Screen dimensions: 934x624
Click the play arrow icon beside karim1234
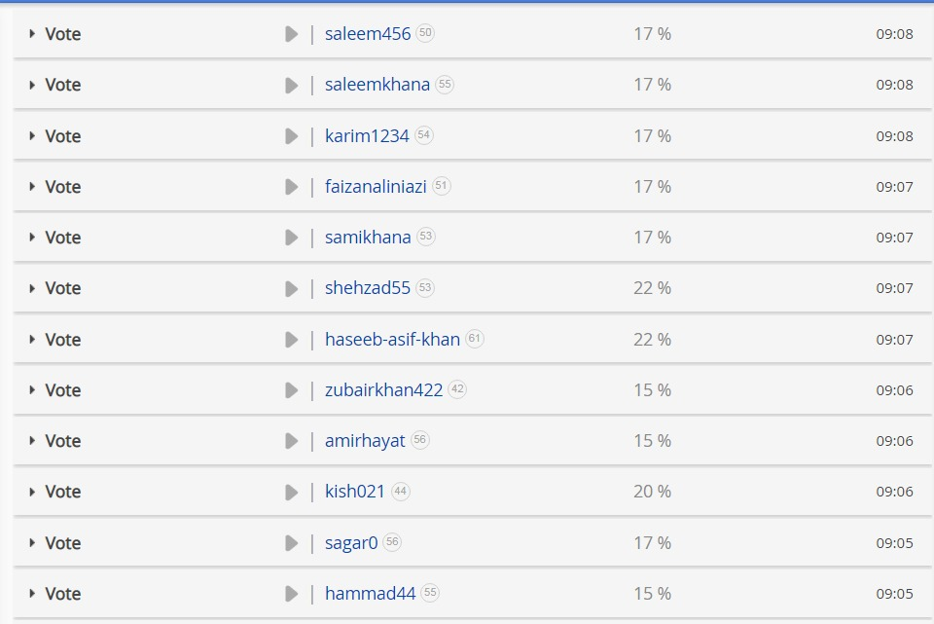click(x=291, y=136)
